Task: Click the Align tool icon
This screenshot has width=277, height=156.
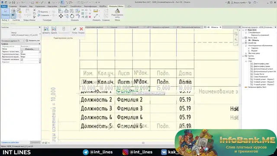Action: [x=61, y=10]
